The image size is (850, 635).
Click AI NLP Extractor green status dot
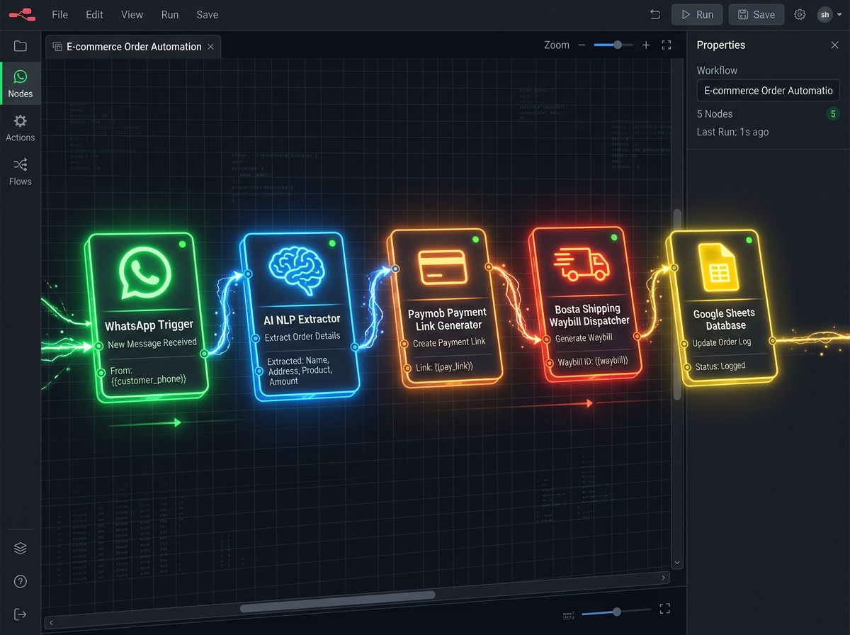tap(332, 245)
